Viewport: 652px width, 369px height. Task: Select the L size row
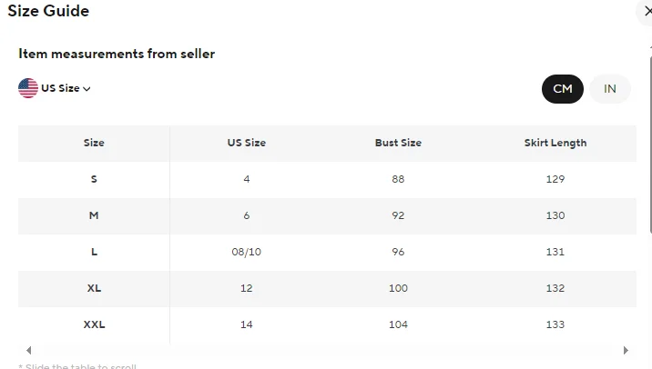point(94,252)
